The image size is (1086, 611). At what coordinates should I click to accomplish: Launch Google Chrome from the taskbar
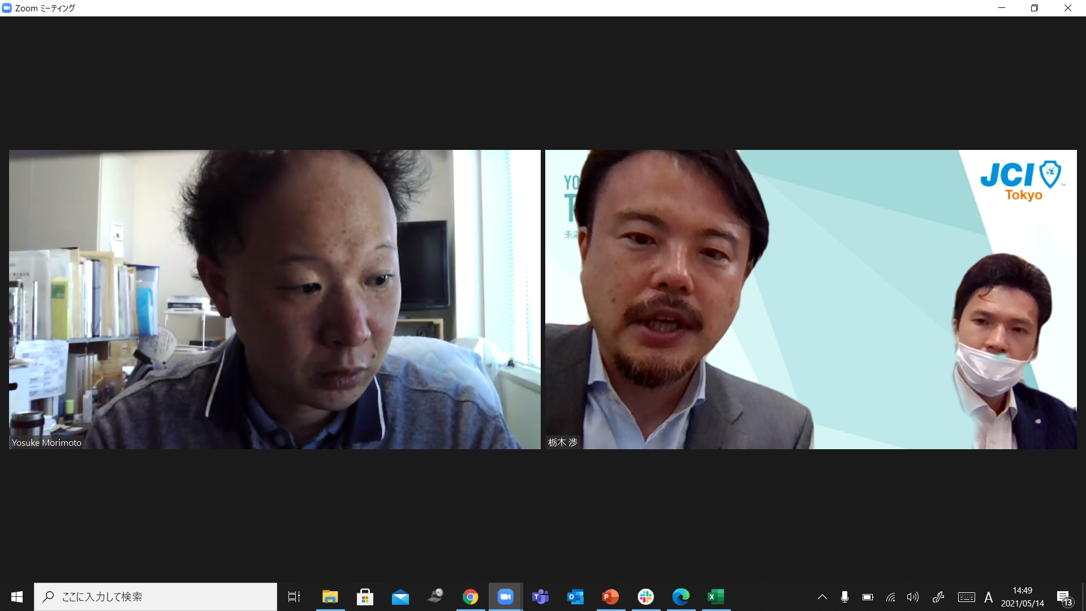tap(470, 597)
